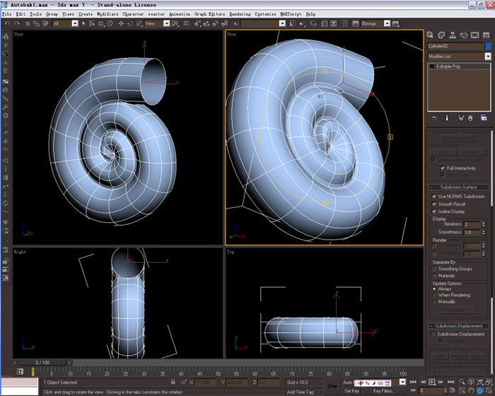Open the File menu
The height and width of the screenshot is (396, 495).
pos(6,14)
